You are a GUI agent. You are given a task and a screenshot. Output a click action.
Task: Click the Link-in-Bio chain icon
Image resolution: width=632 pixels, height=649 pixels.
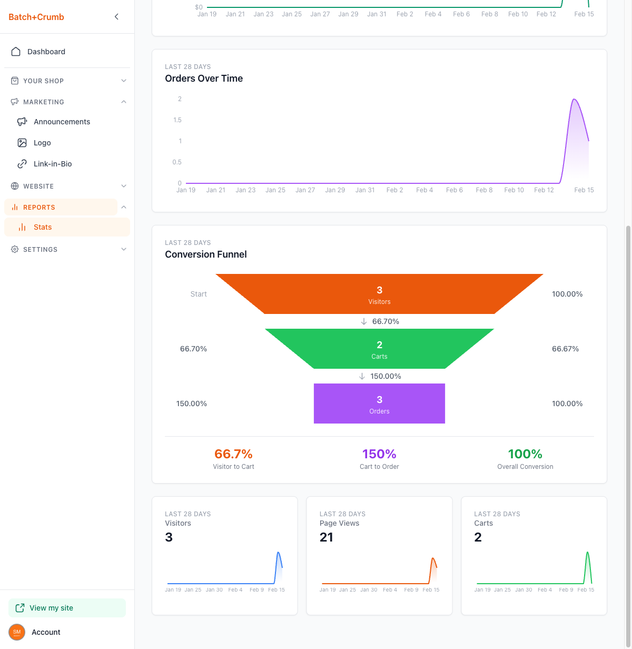pyautogui.click(x=22, y=164)
